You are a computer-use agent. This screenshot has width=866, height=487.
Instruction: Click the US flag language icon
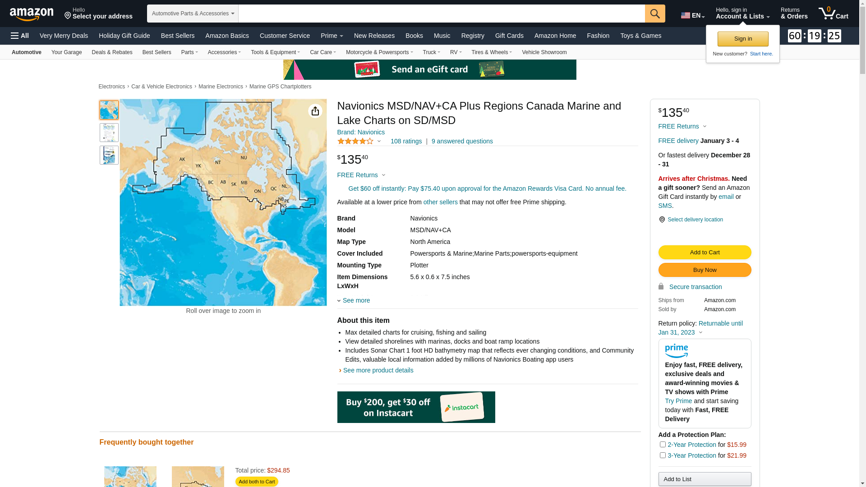pyautogui.click(x=686, y=15)
